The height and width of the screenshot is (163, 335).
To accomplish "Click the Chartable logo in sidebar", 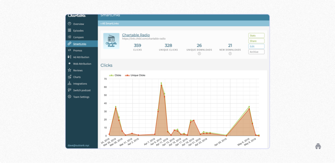I will [77, 16].
